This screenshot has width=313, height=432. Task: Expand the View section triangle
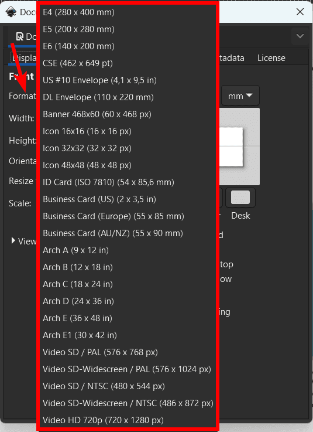click(x=13, y=241)
